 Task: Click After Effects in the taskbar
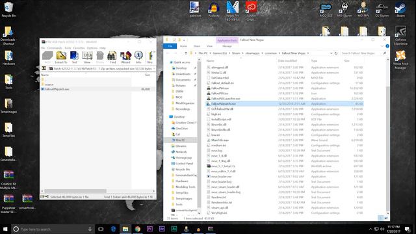[x=162, y=229]
